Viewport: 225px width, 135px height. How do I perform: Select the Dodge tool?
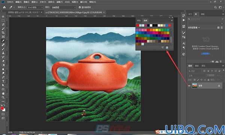(x=3, y=73)
